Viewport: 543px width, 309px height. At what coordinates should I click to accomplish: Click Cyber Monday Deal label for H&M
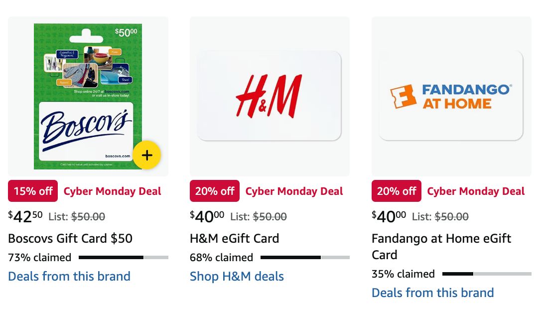[294, 191]
